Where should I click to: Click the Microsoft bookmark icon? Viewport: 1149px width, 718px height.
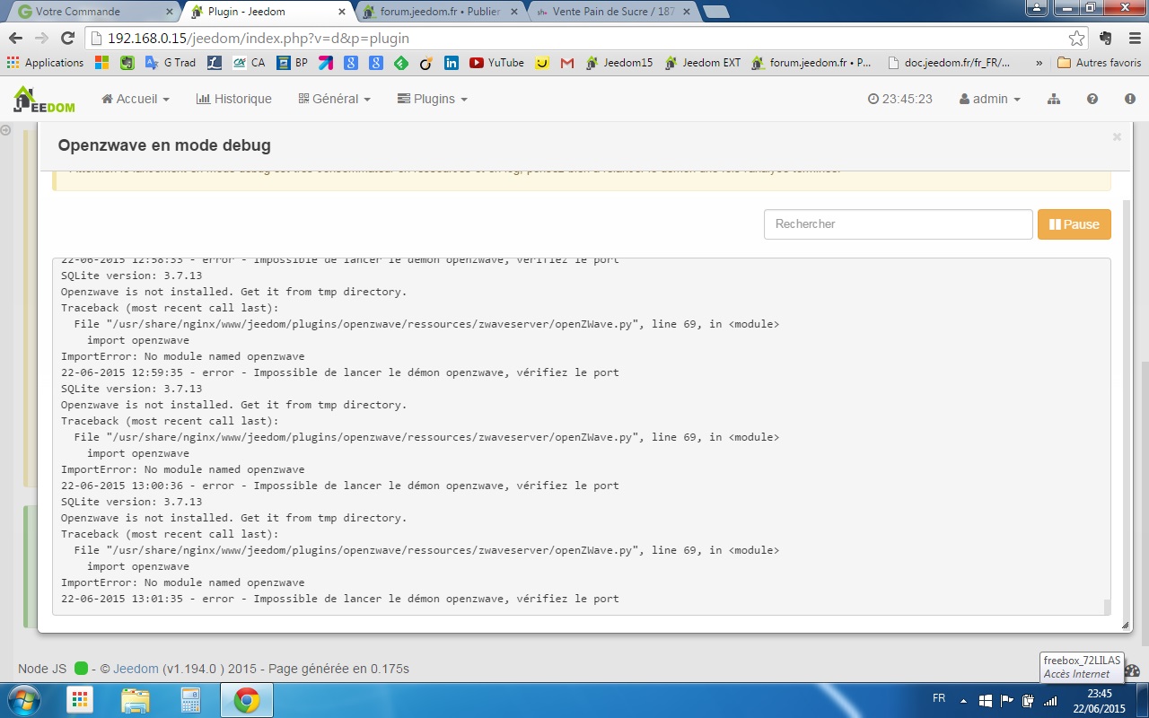click(x=102, y=63)
